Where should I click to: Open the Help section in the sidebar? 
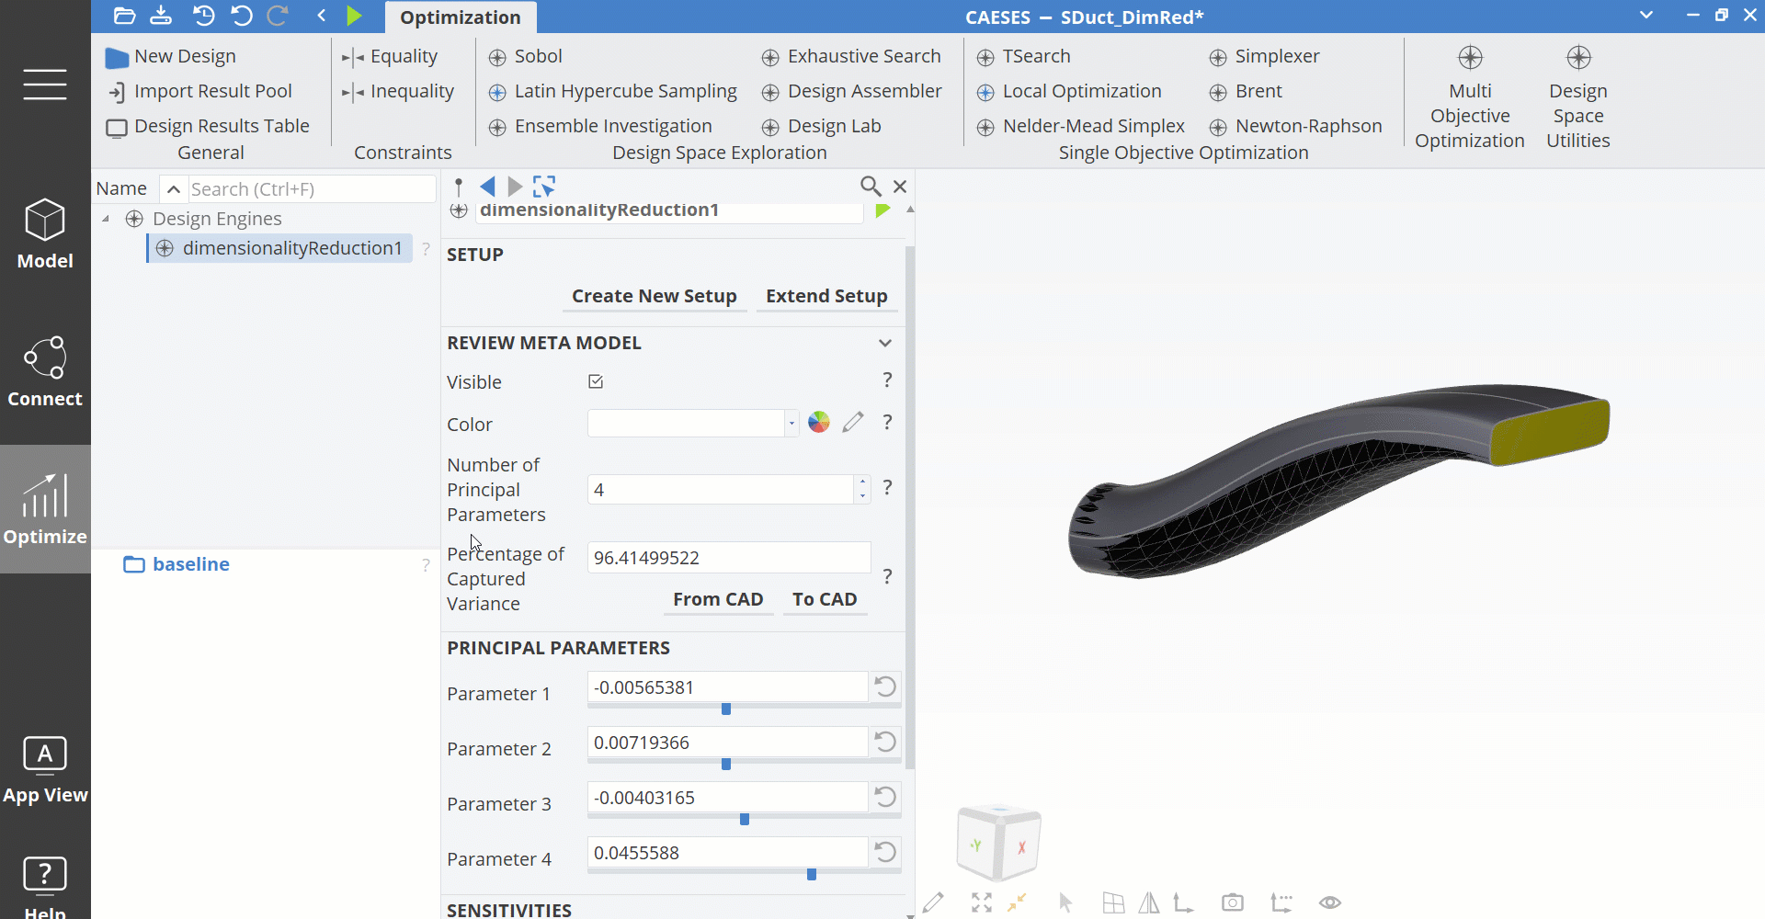pyautogui.click(x=45, y=886)
